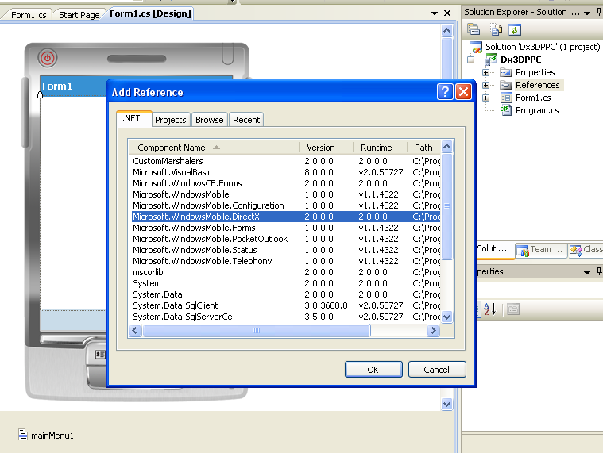Click the Solution 'Dx3DPPC' icon
The image size is (603, 453).
click(x=476, y=47)
